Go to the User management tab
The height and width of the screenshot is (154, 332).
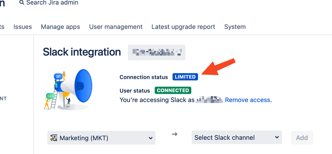coord(116,27)
